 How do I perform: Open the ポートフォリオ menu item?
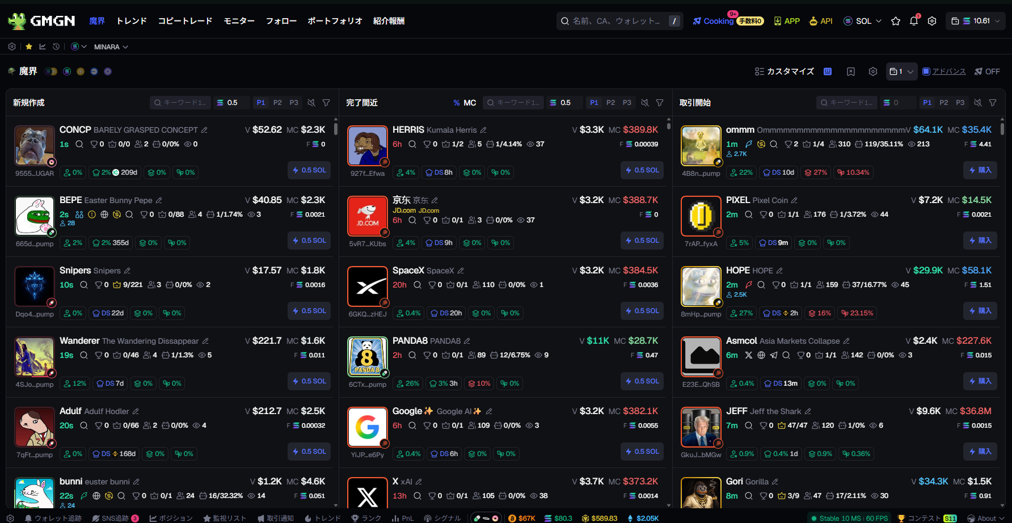pyautogui.click(x=335, y=21)
